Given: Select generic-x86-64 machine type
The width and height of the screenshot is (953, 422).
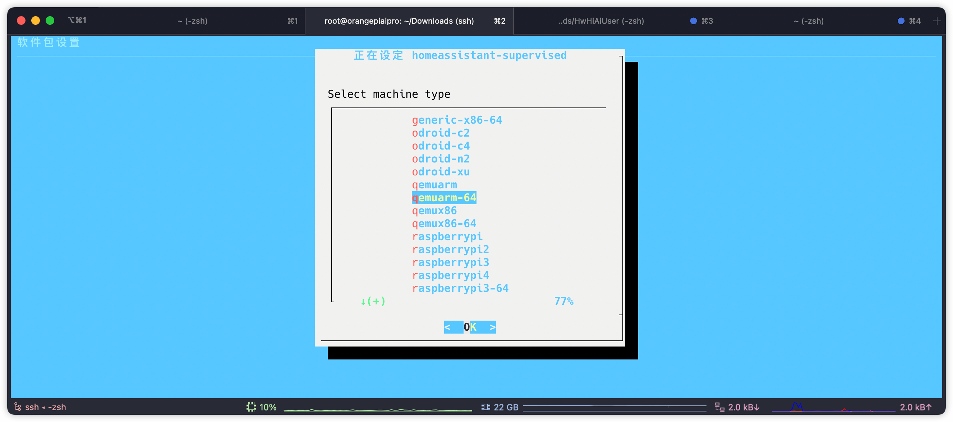Looking at the screenshot, I should 456,120.
